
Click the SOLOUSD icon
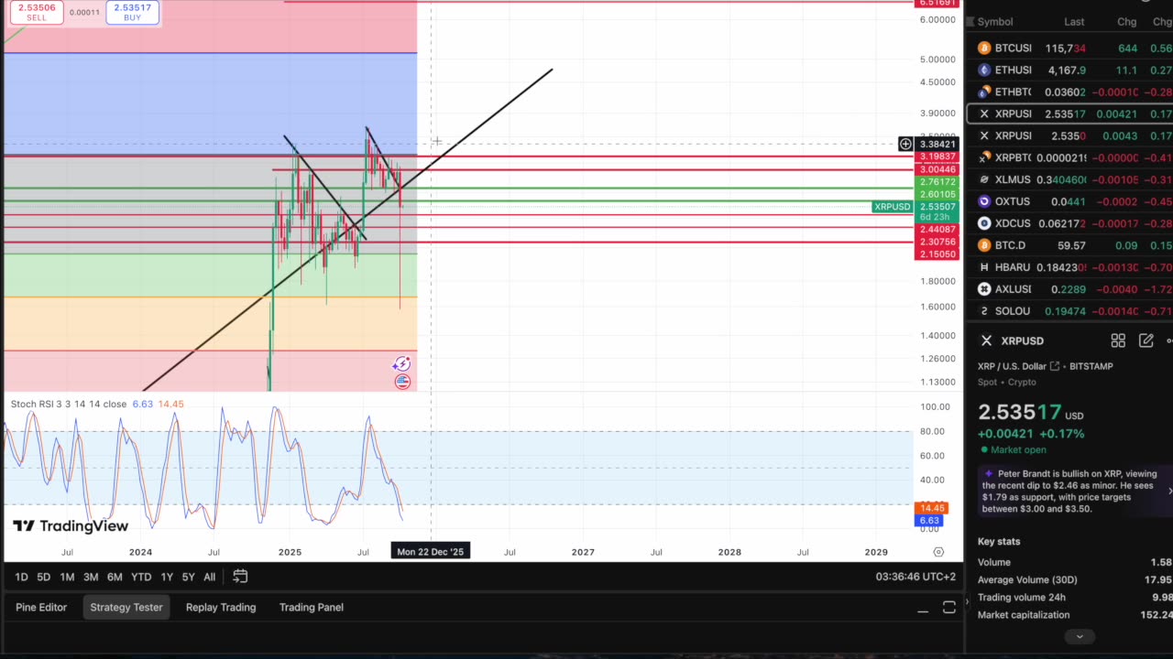[984, 311]
